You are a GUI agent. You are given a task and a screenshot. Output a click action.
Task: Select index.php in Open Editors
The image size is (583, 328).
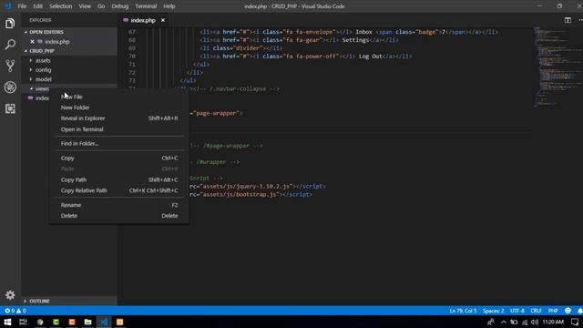tap(56, 42)
